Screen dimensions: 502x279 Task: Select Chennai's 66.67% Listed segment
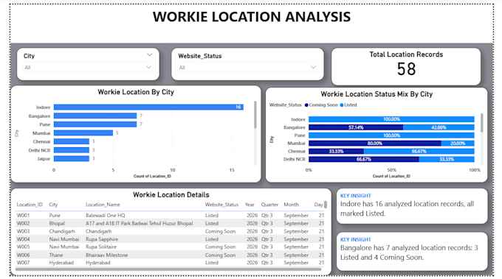pos(419,152)
